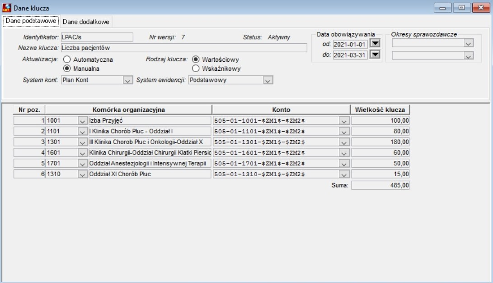
Task: Select the Izba Przyjęć unit name cell
Action: pyautogui.click(x=150, y=120)
